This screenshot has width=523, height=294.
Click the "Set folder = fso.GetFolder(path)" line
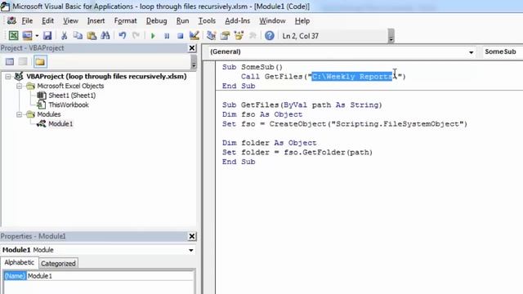point(297,153)
